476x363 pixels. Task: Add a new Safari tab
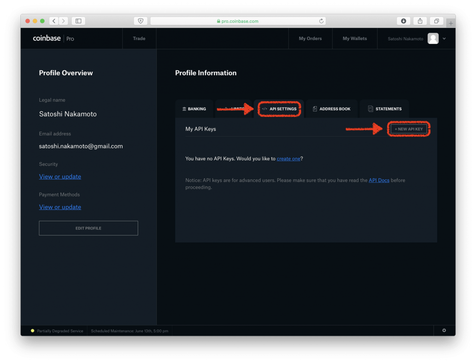pyautogui.click(x=451, y=23)
